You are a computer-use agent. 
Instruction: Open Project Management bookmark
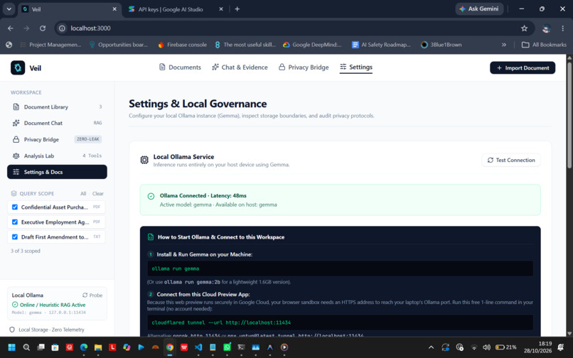(x=50, y=45)
